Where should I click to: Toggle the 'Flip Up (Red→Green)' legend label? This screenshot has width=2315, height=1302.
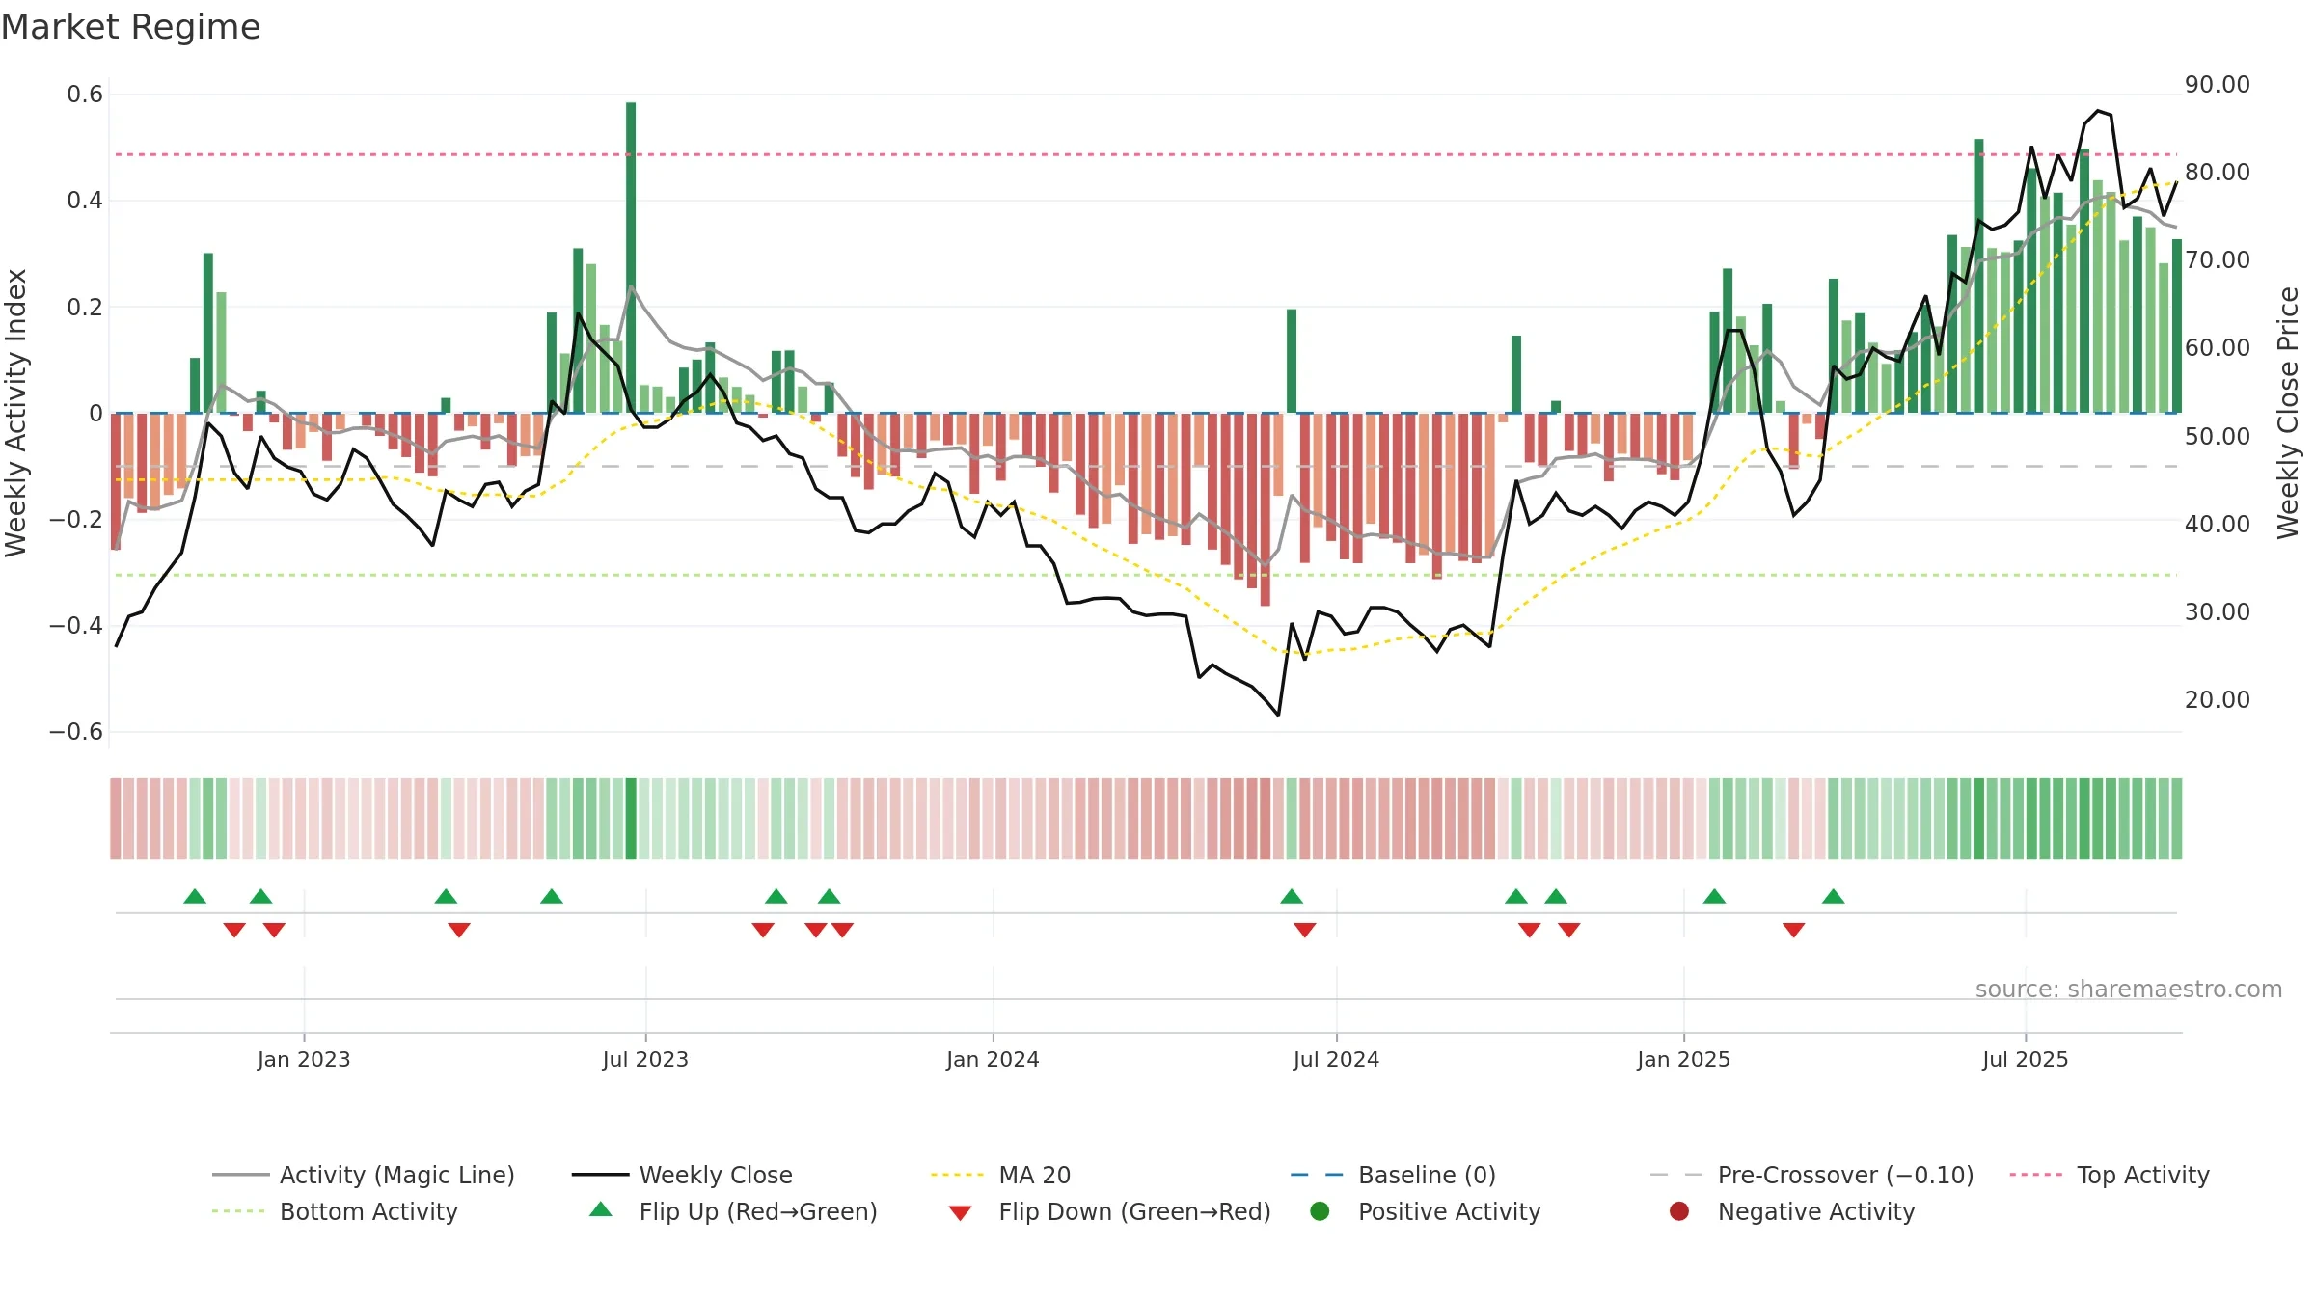point(758,1212)
